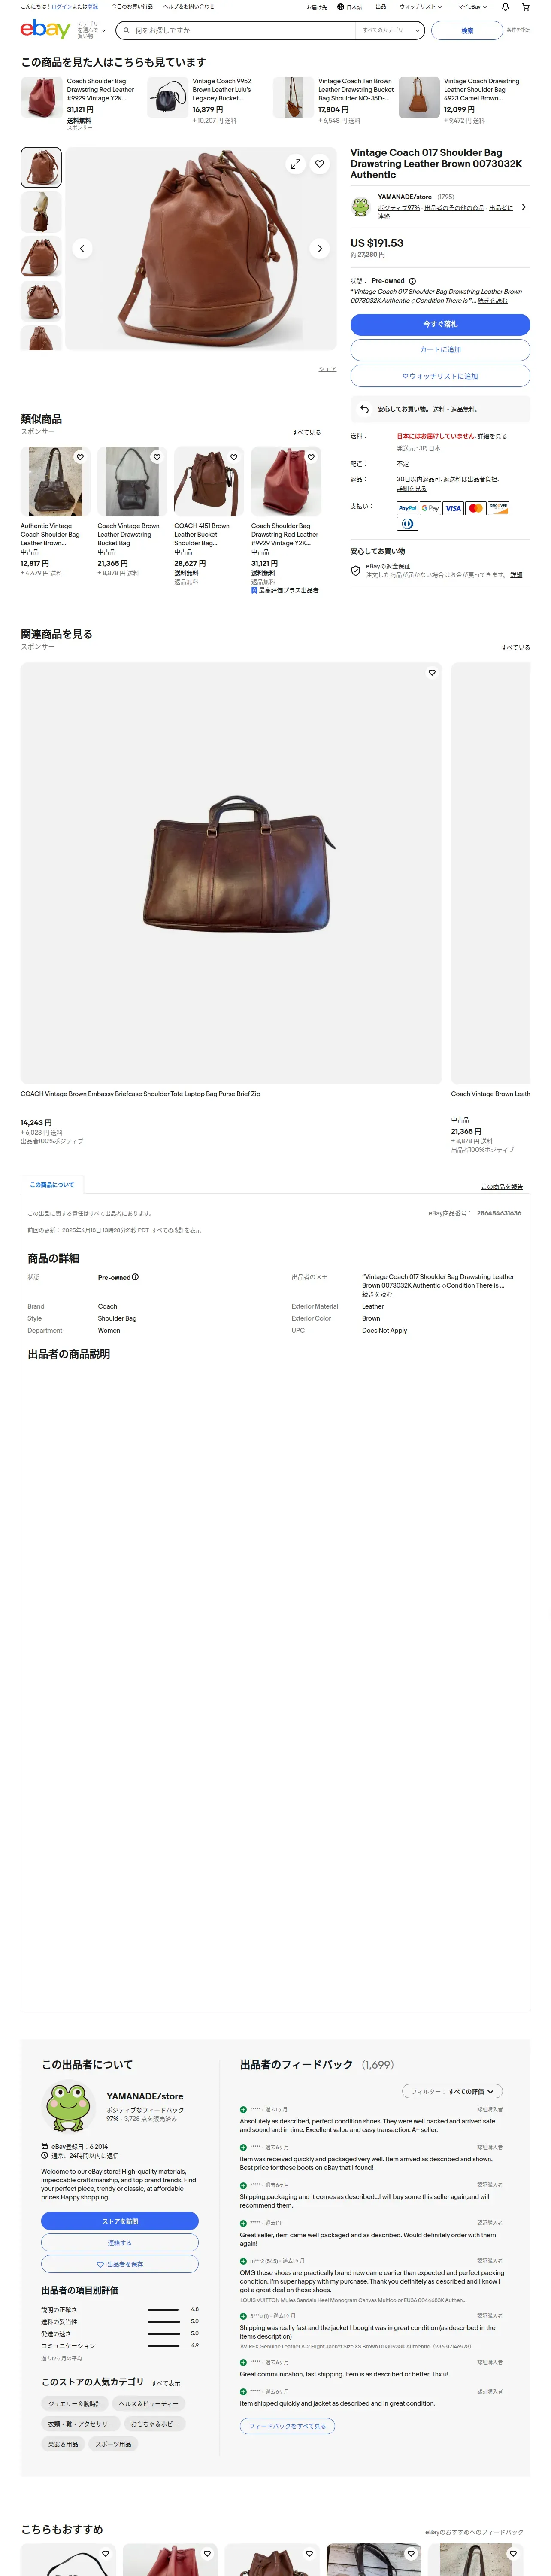
Task: Select Discover payment icon
Action: 499,508
